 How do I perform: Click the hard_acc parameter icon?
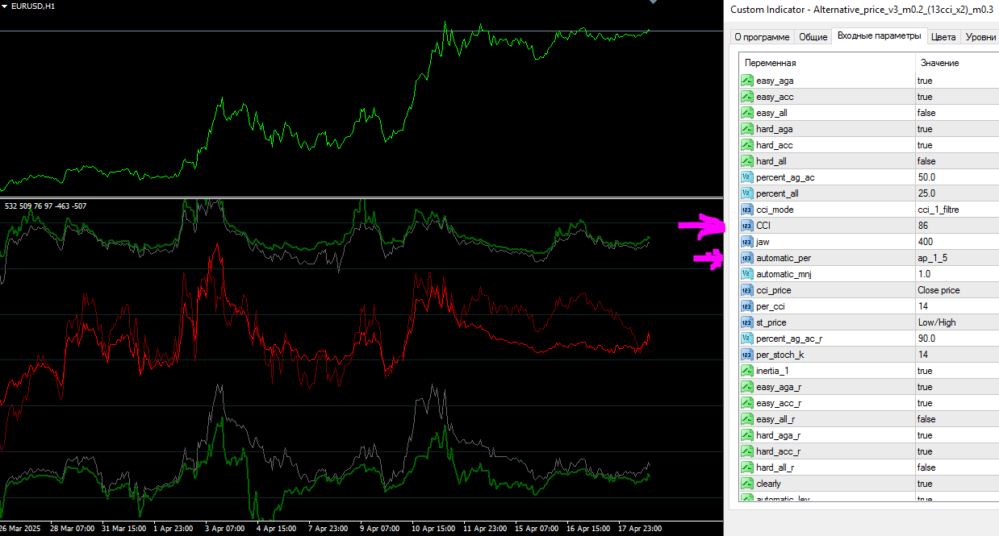[747, 145]
